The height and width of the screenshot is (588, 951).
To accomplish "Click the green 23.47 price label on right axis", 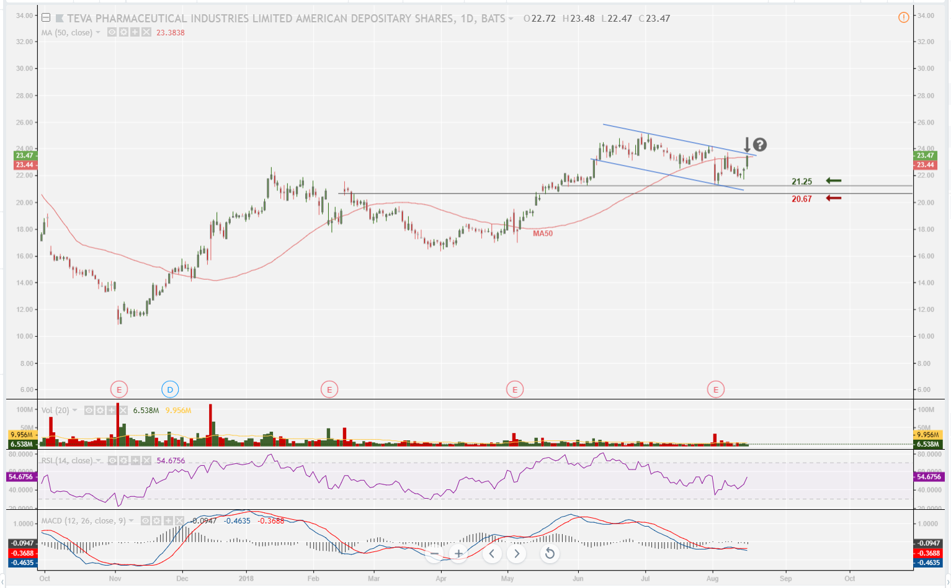I will [925, 156].
